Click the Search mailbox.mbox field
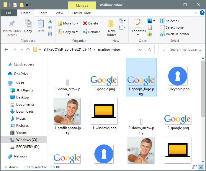 point(180,50)
